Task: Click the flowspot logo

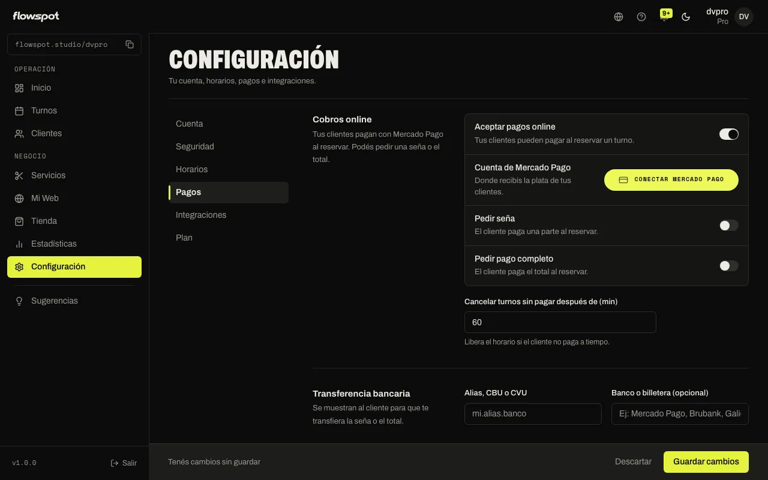Action: (36, 16)
